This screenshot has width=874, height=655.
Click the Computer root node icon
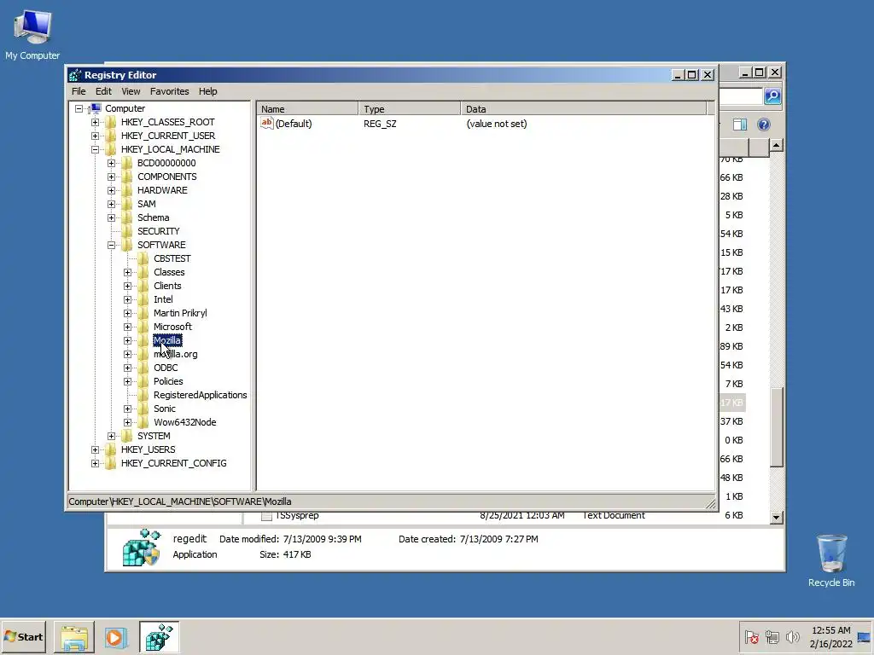coord(96,108)
